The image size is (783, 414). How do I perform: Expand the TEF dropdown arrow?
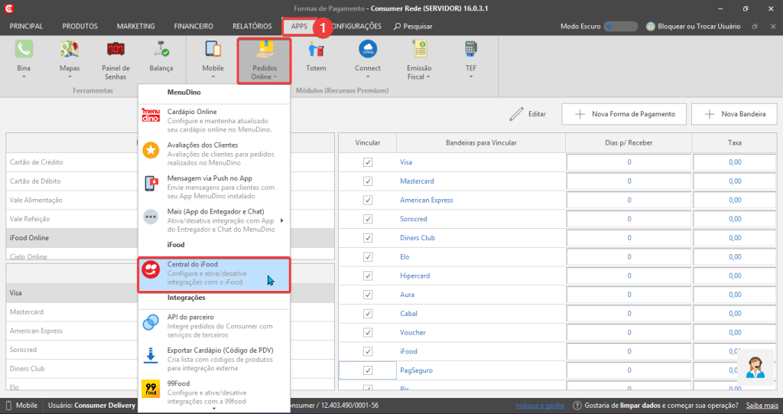pyautogui.click(x=470, y=77)
